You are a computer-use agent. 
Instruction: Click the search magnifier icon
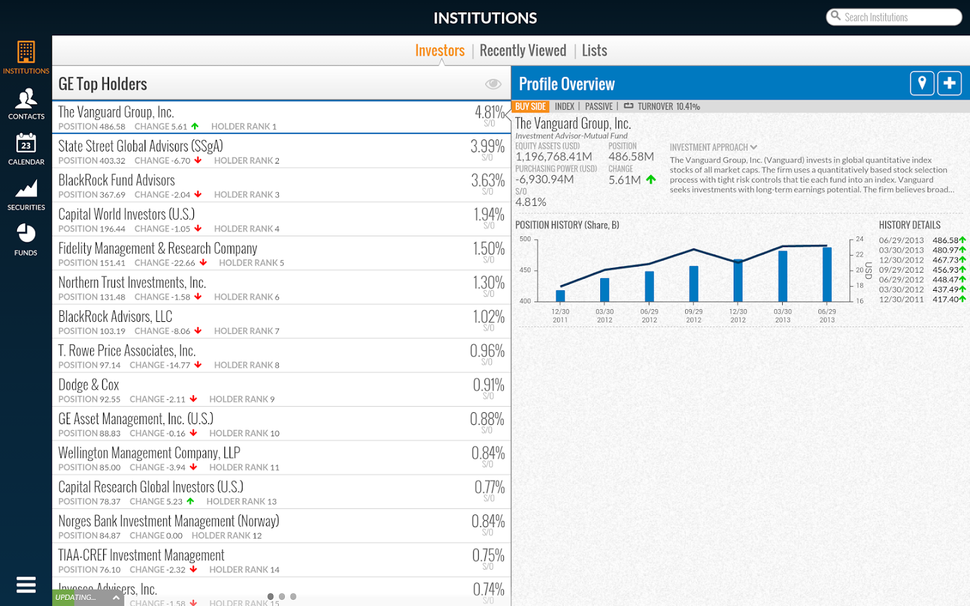[835, 15]
